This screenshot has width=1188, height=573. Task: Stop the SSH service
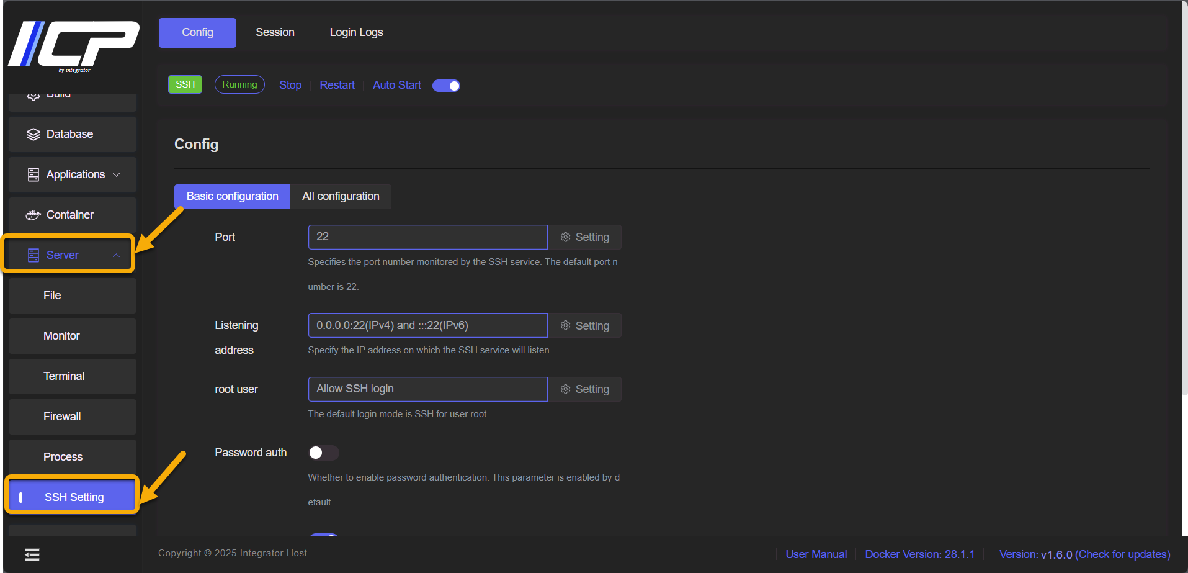tap(290, 85)
